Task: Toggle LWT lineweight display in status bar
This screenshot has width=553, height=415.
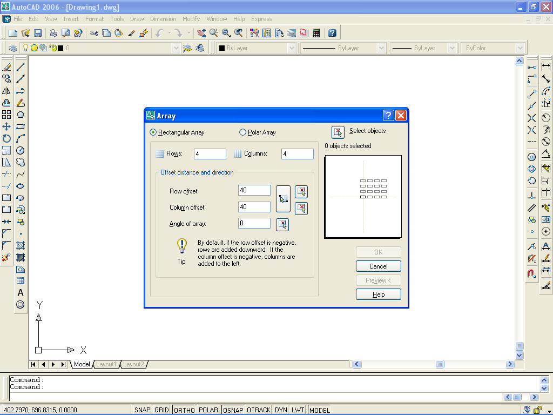Action: coord(298,410)
